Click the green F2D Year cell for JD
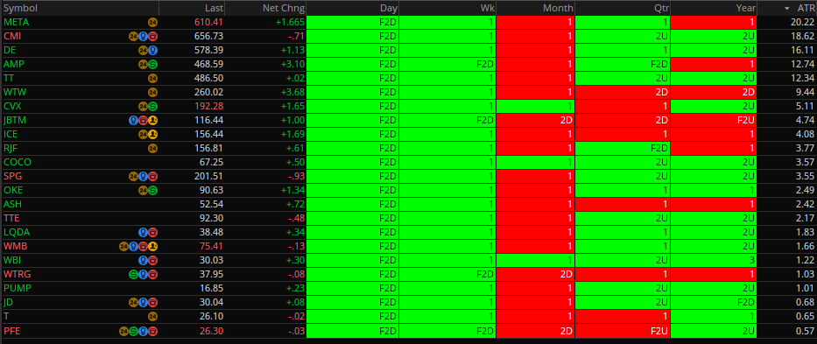817x344 pixels. [x=714, y=302]
